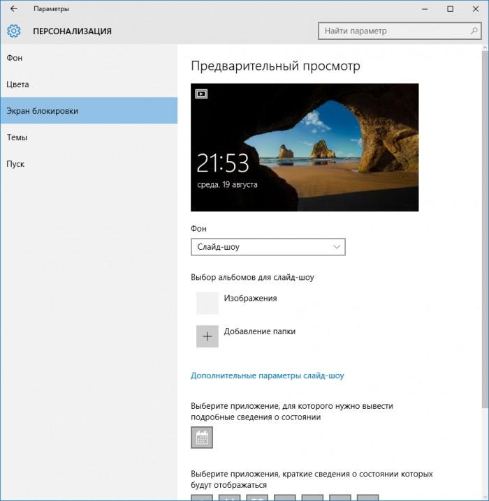The image size is (489, 501).
Task: Open the Пуск section
Action: click(x=89, y=163)
